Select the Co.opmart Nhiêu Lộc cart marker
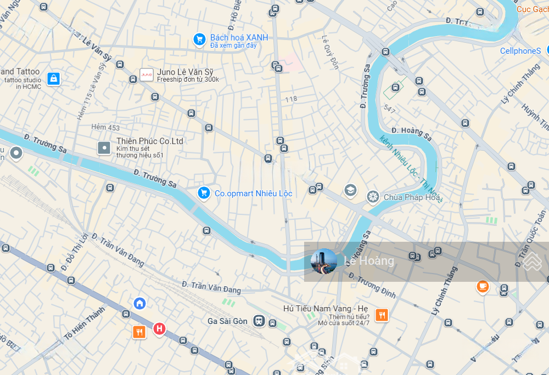The height and width of the screenshot is (375, 549). tap(204, 193)
